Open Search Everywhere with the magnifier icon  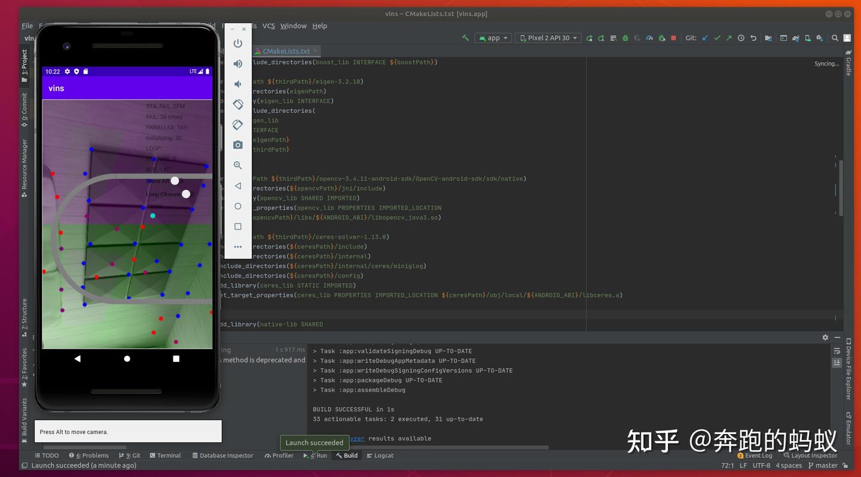pos(835,38)
